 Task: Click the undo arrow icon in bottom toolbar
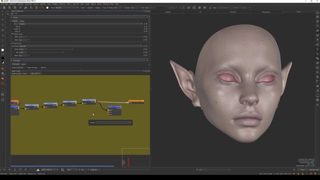click(4, 170)
